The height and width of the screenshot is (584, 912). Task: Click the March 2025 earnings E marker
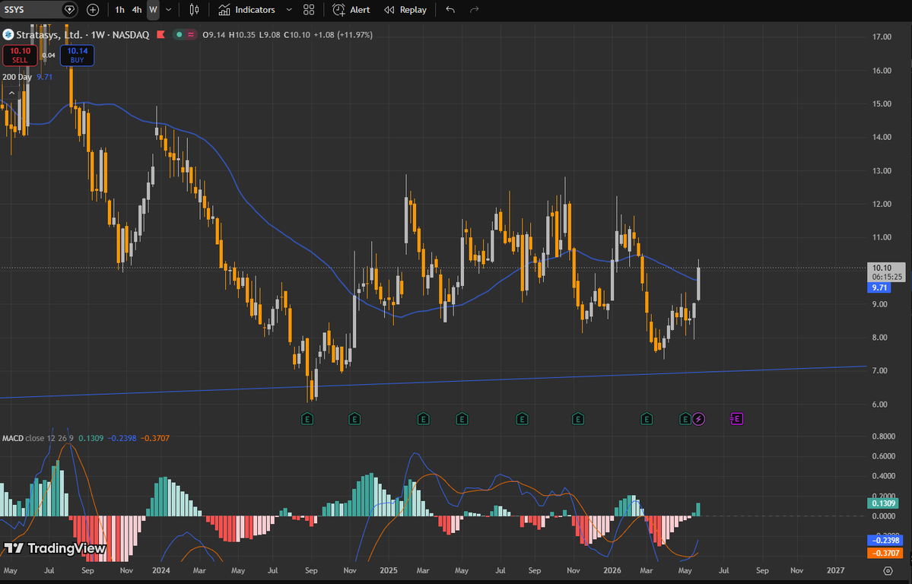click(424, 418)
